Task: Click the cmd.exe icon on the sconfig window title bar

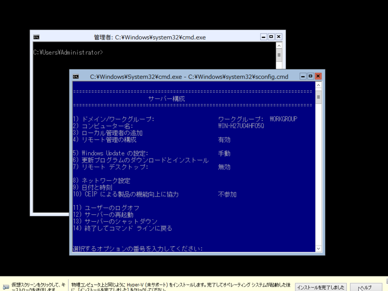Action: [75, 76]
